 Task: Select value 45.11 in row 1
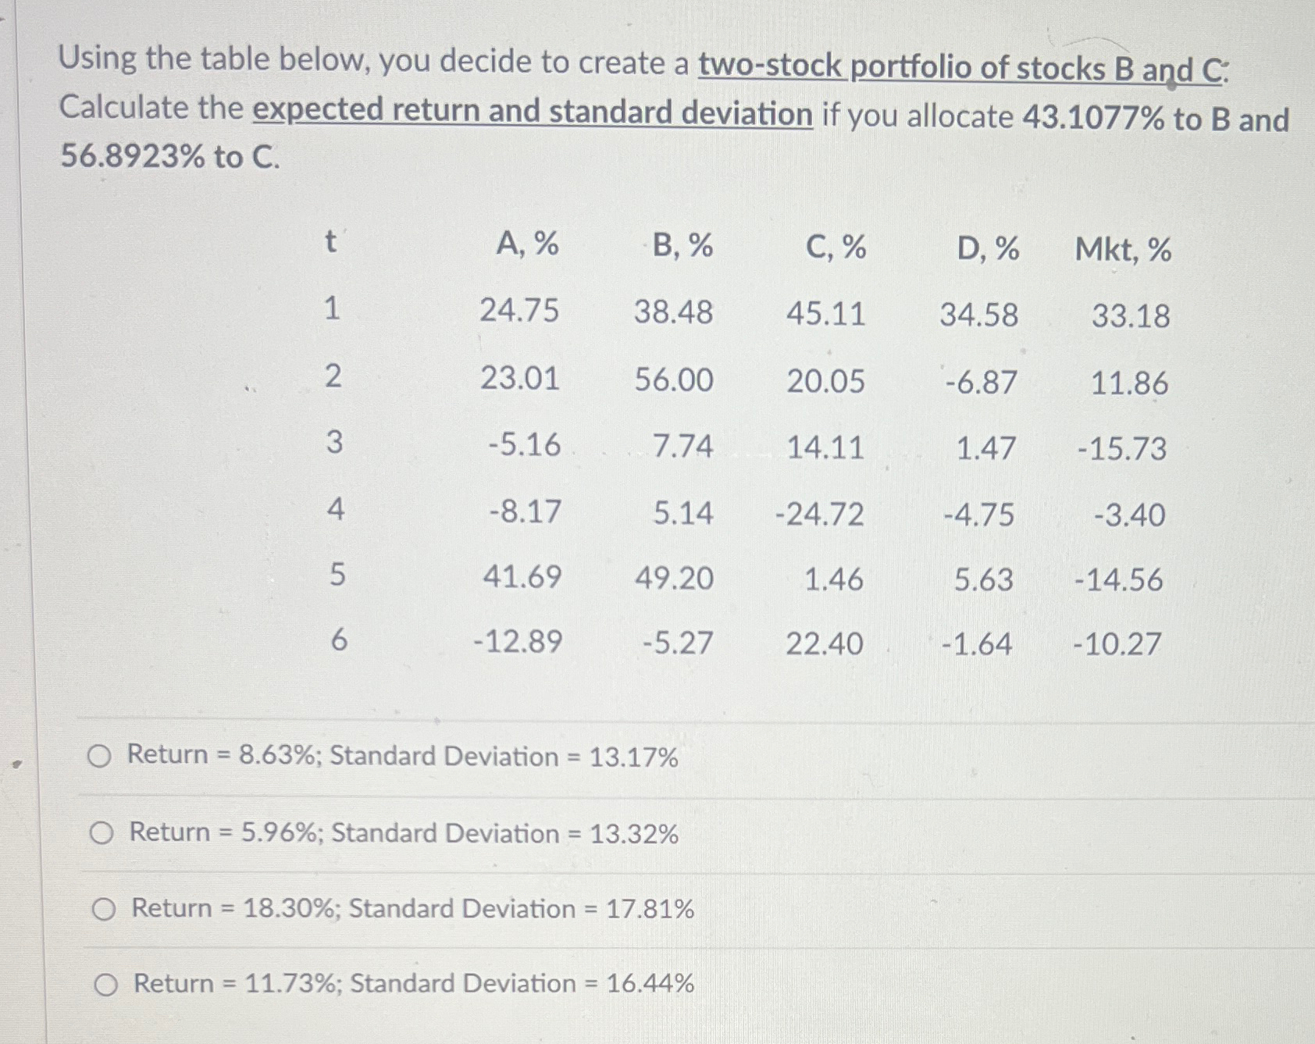point(824,312)
